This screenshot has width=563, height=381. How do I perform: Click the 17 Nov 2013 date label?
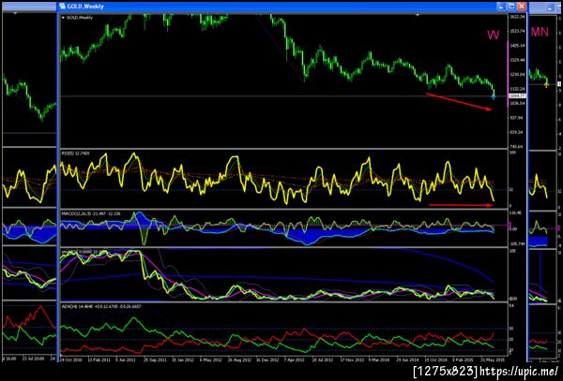coord(351,359)
